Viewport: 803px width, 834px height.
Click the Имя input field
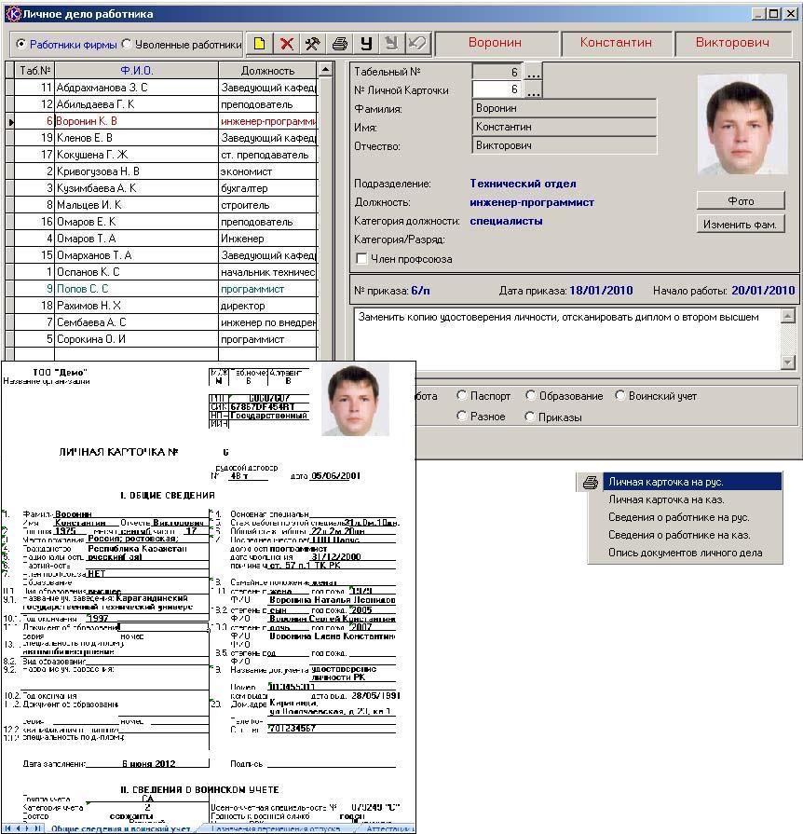565,127
